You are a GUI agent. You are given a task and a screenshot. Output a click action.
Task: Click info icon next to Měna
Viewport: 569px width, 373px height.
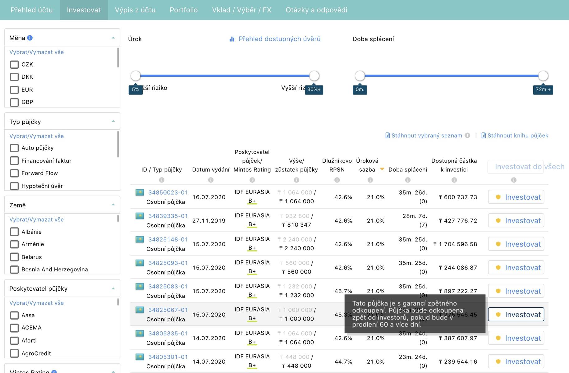30,38
